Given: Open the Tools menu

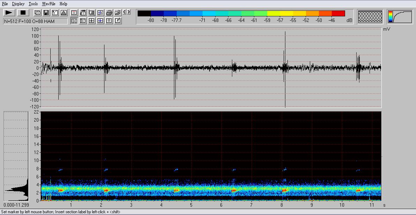Looking at the screenshot, I should pos(33,4).
